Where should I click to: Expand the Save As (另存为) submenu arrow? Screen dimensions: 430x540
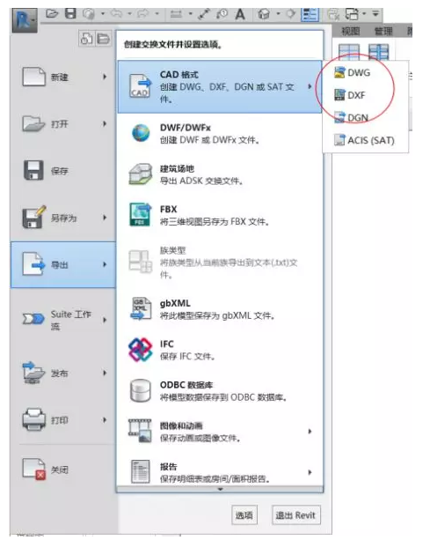105,218
